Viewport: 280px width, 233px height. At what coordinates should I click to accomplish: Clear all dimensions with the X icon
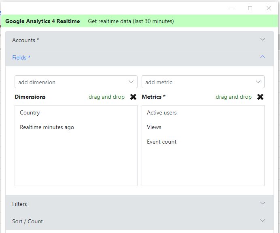[x=133, y=97]
